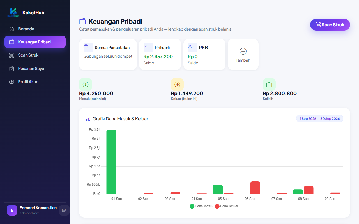This screenshot has width=359, height=224.
Task: Open Scan Struk from the sidebar
Action: coord(35,55)
